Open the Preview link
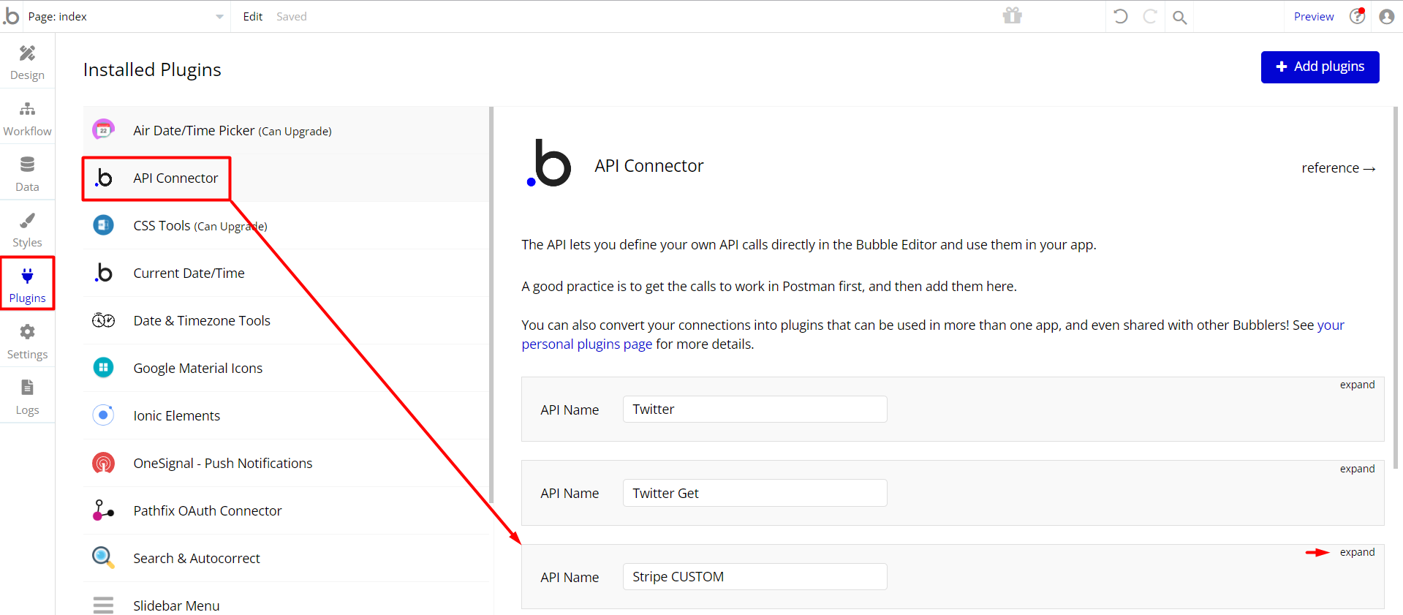 1314,16
